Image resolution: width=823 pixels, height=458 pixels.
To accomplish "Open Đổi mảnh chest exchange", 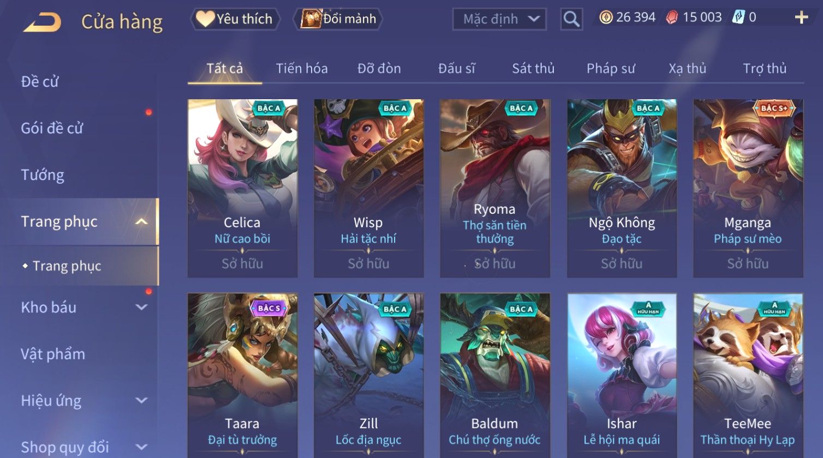I will point(338,19).
